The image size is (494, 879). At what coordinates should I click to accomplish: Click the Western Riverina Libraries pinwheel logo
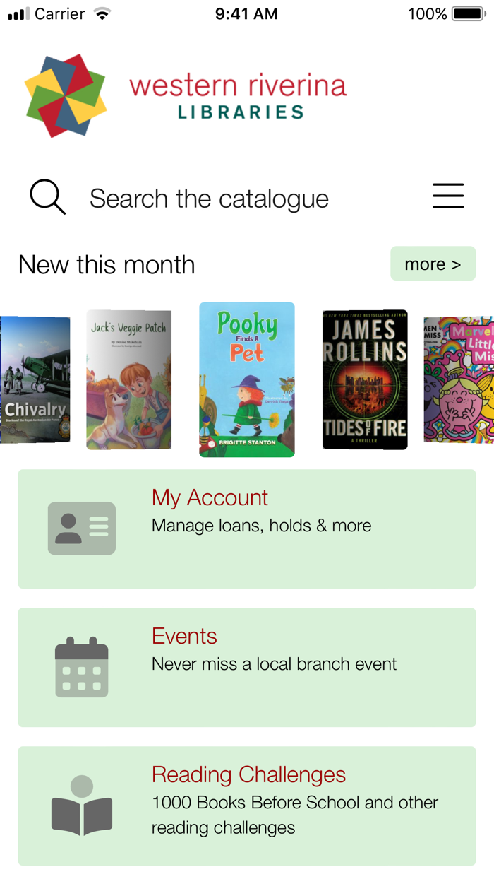(x=68, y=94)
